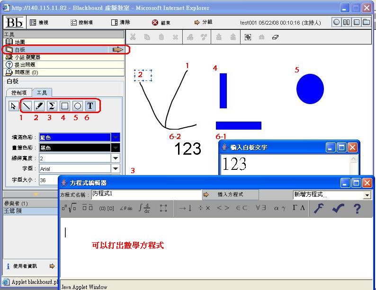
Task: Select the pen freehand drawing tool
Action: (39, 106)
